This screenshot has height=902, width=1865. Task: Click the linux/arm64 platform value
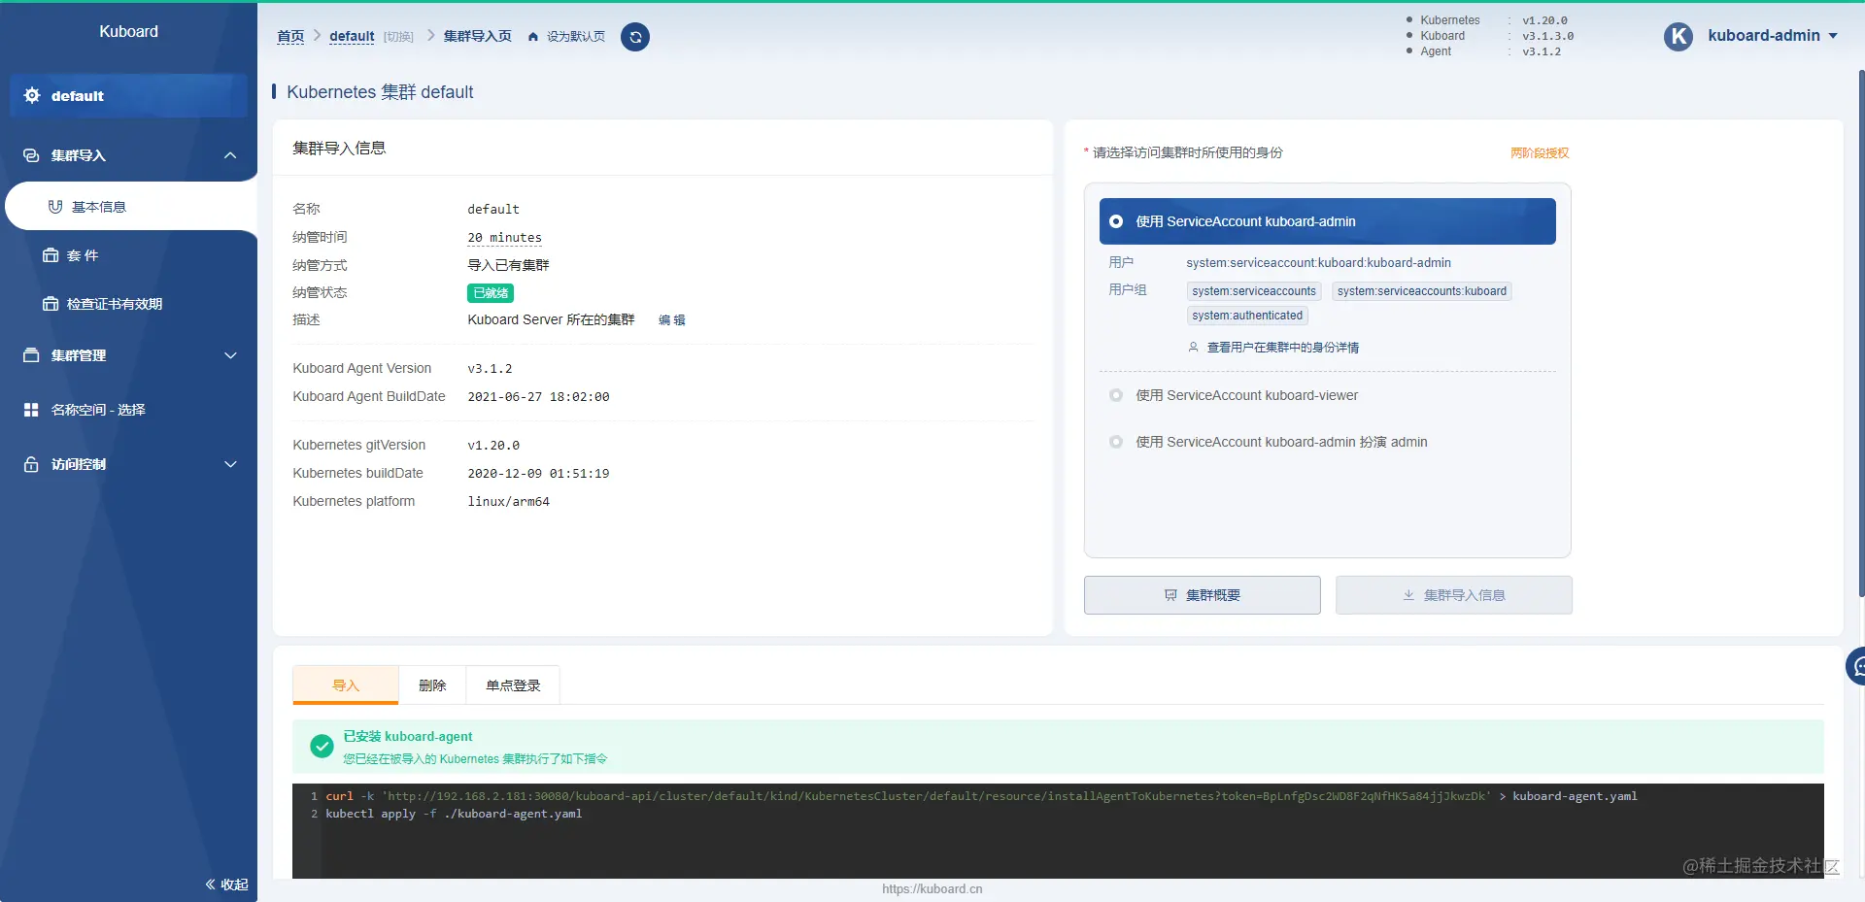point(508,501)
